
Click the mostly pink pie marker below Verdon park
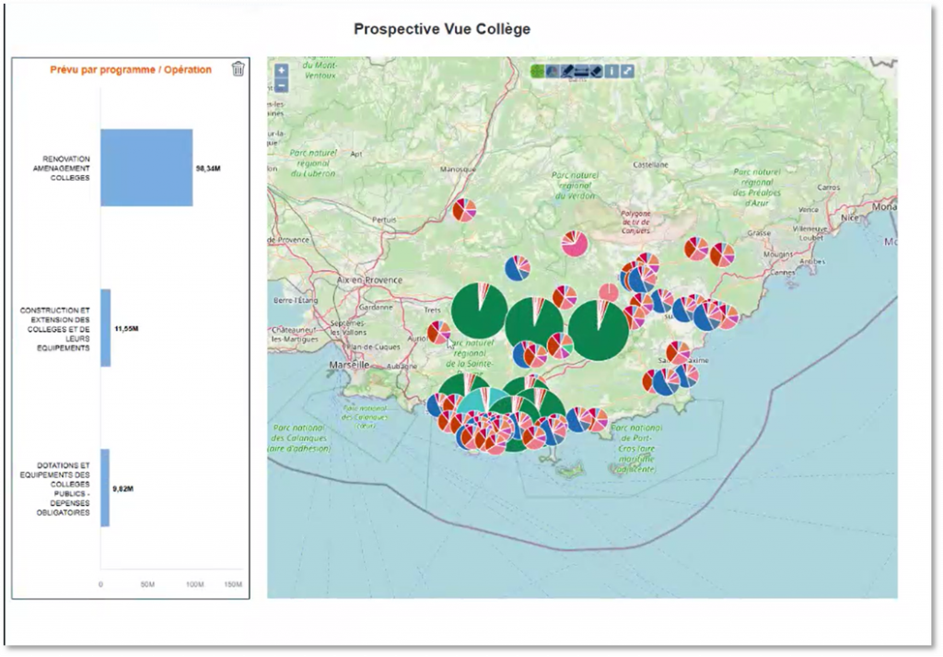click(x=575, y=243)
